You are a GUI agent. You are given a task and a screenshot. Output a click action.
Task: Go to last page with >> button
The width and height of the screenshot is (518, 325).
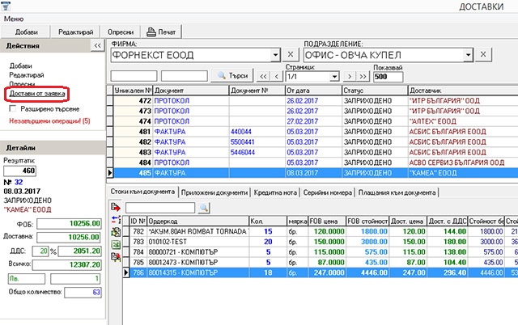coord(363,77)
